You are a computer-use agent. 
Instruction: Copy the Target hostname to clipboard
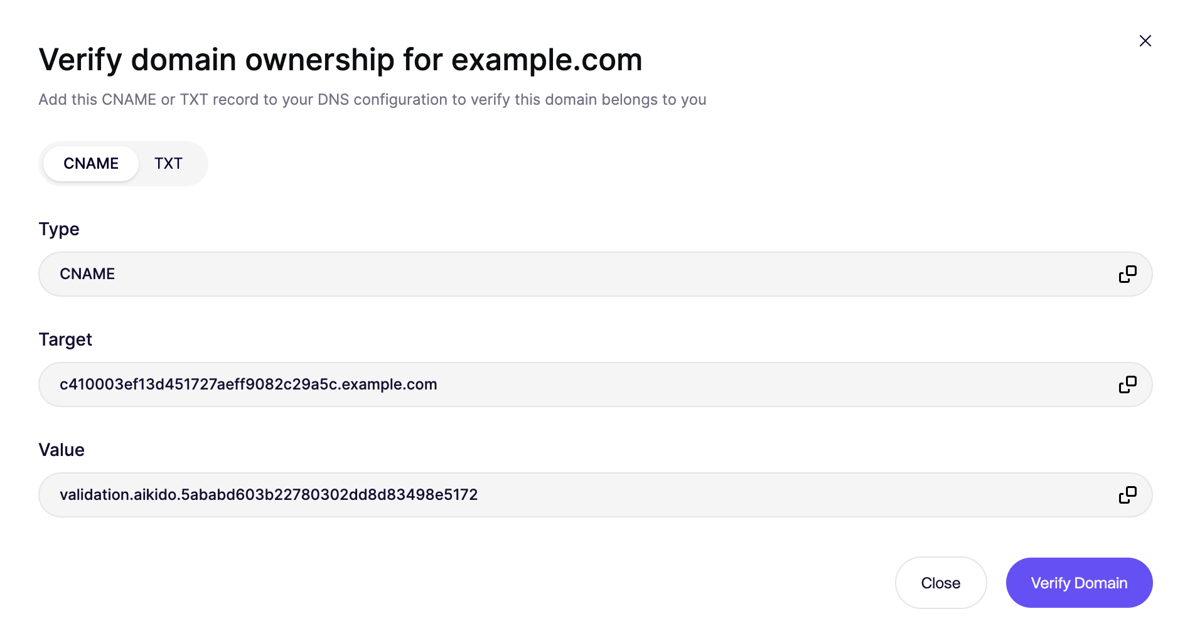[x=1127, y=384]
